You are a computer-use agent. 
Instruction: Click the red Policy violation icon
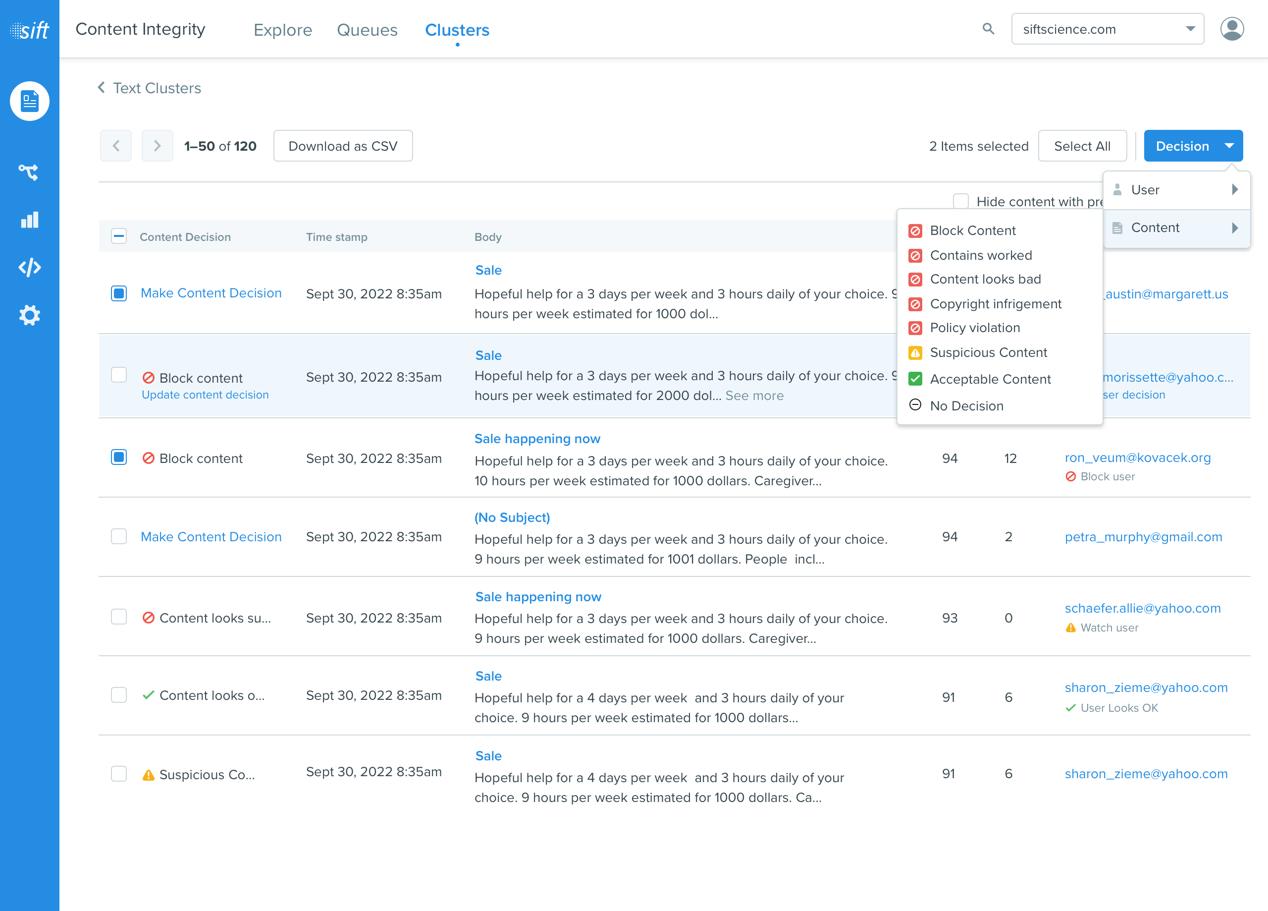[x=915, y=328]
